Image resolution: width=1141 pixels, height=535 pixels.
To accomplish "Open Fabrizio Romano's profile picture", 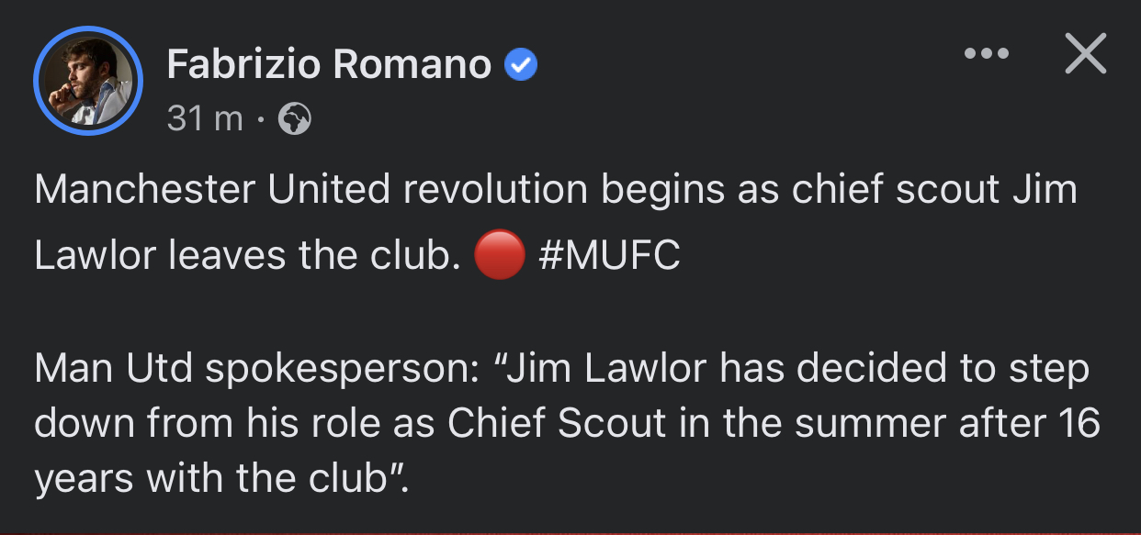I will tap(87, 82).
